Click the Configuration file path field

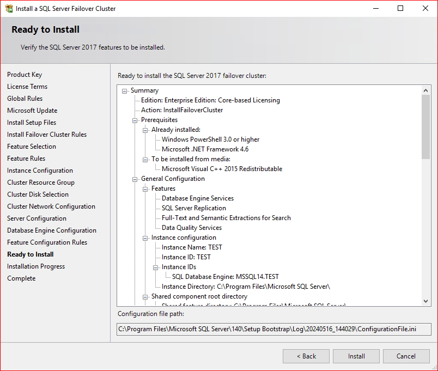273,329
